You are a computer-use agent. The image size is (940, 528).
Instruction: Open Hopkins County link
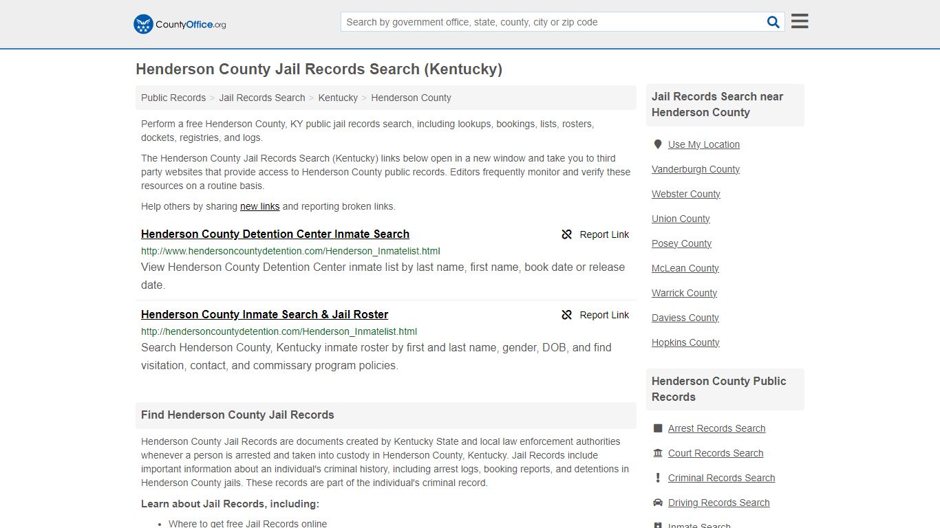(685, 342)
